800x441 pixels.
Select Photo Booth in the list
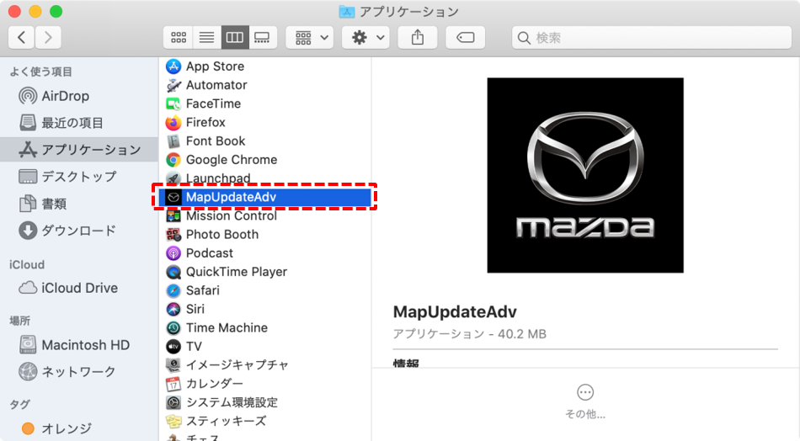click(265, 235)
